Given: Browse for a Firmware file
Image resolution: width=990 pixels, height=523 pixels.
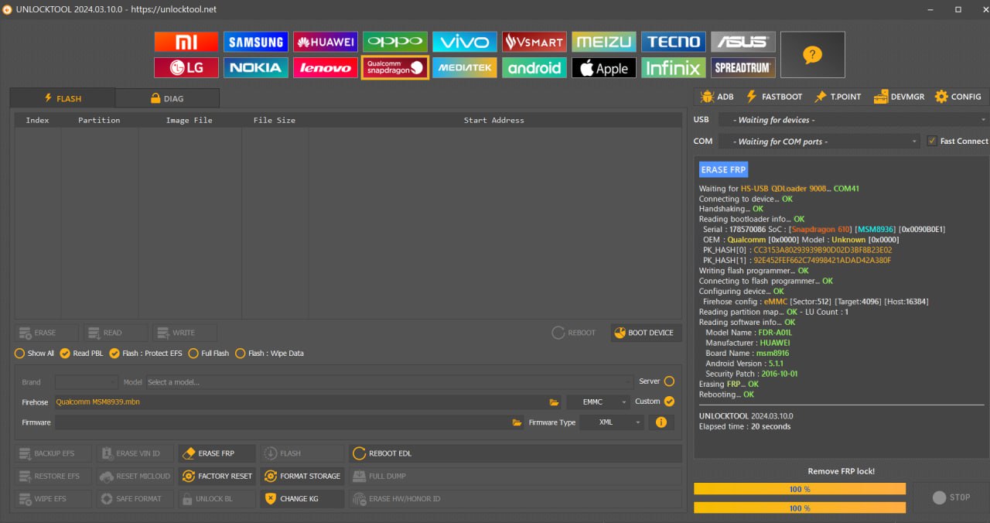Looking at the screenshot, I should pos(517,422).
